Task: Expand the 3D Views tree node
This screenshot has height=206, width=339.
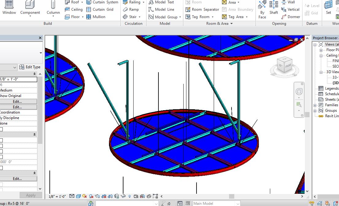Action: tap(321, 72)
